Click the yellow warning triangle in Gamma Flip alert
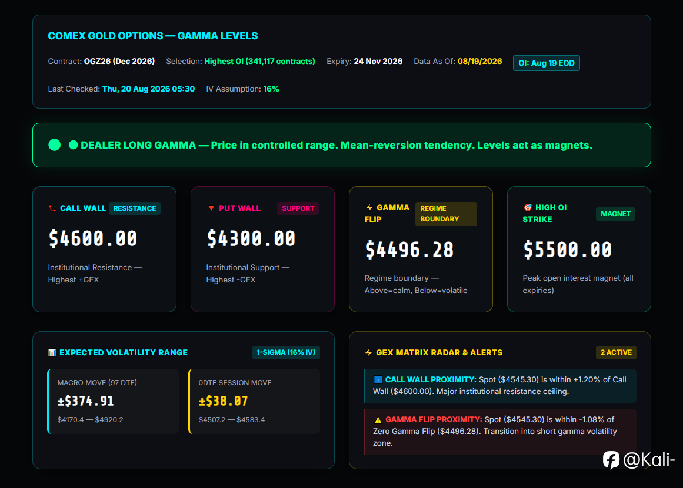 click(x=378, y=420)
